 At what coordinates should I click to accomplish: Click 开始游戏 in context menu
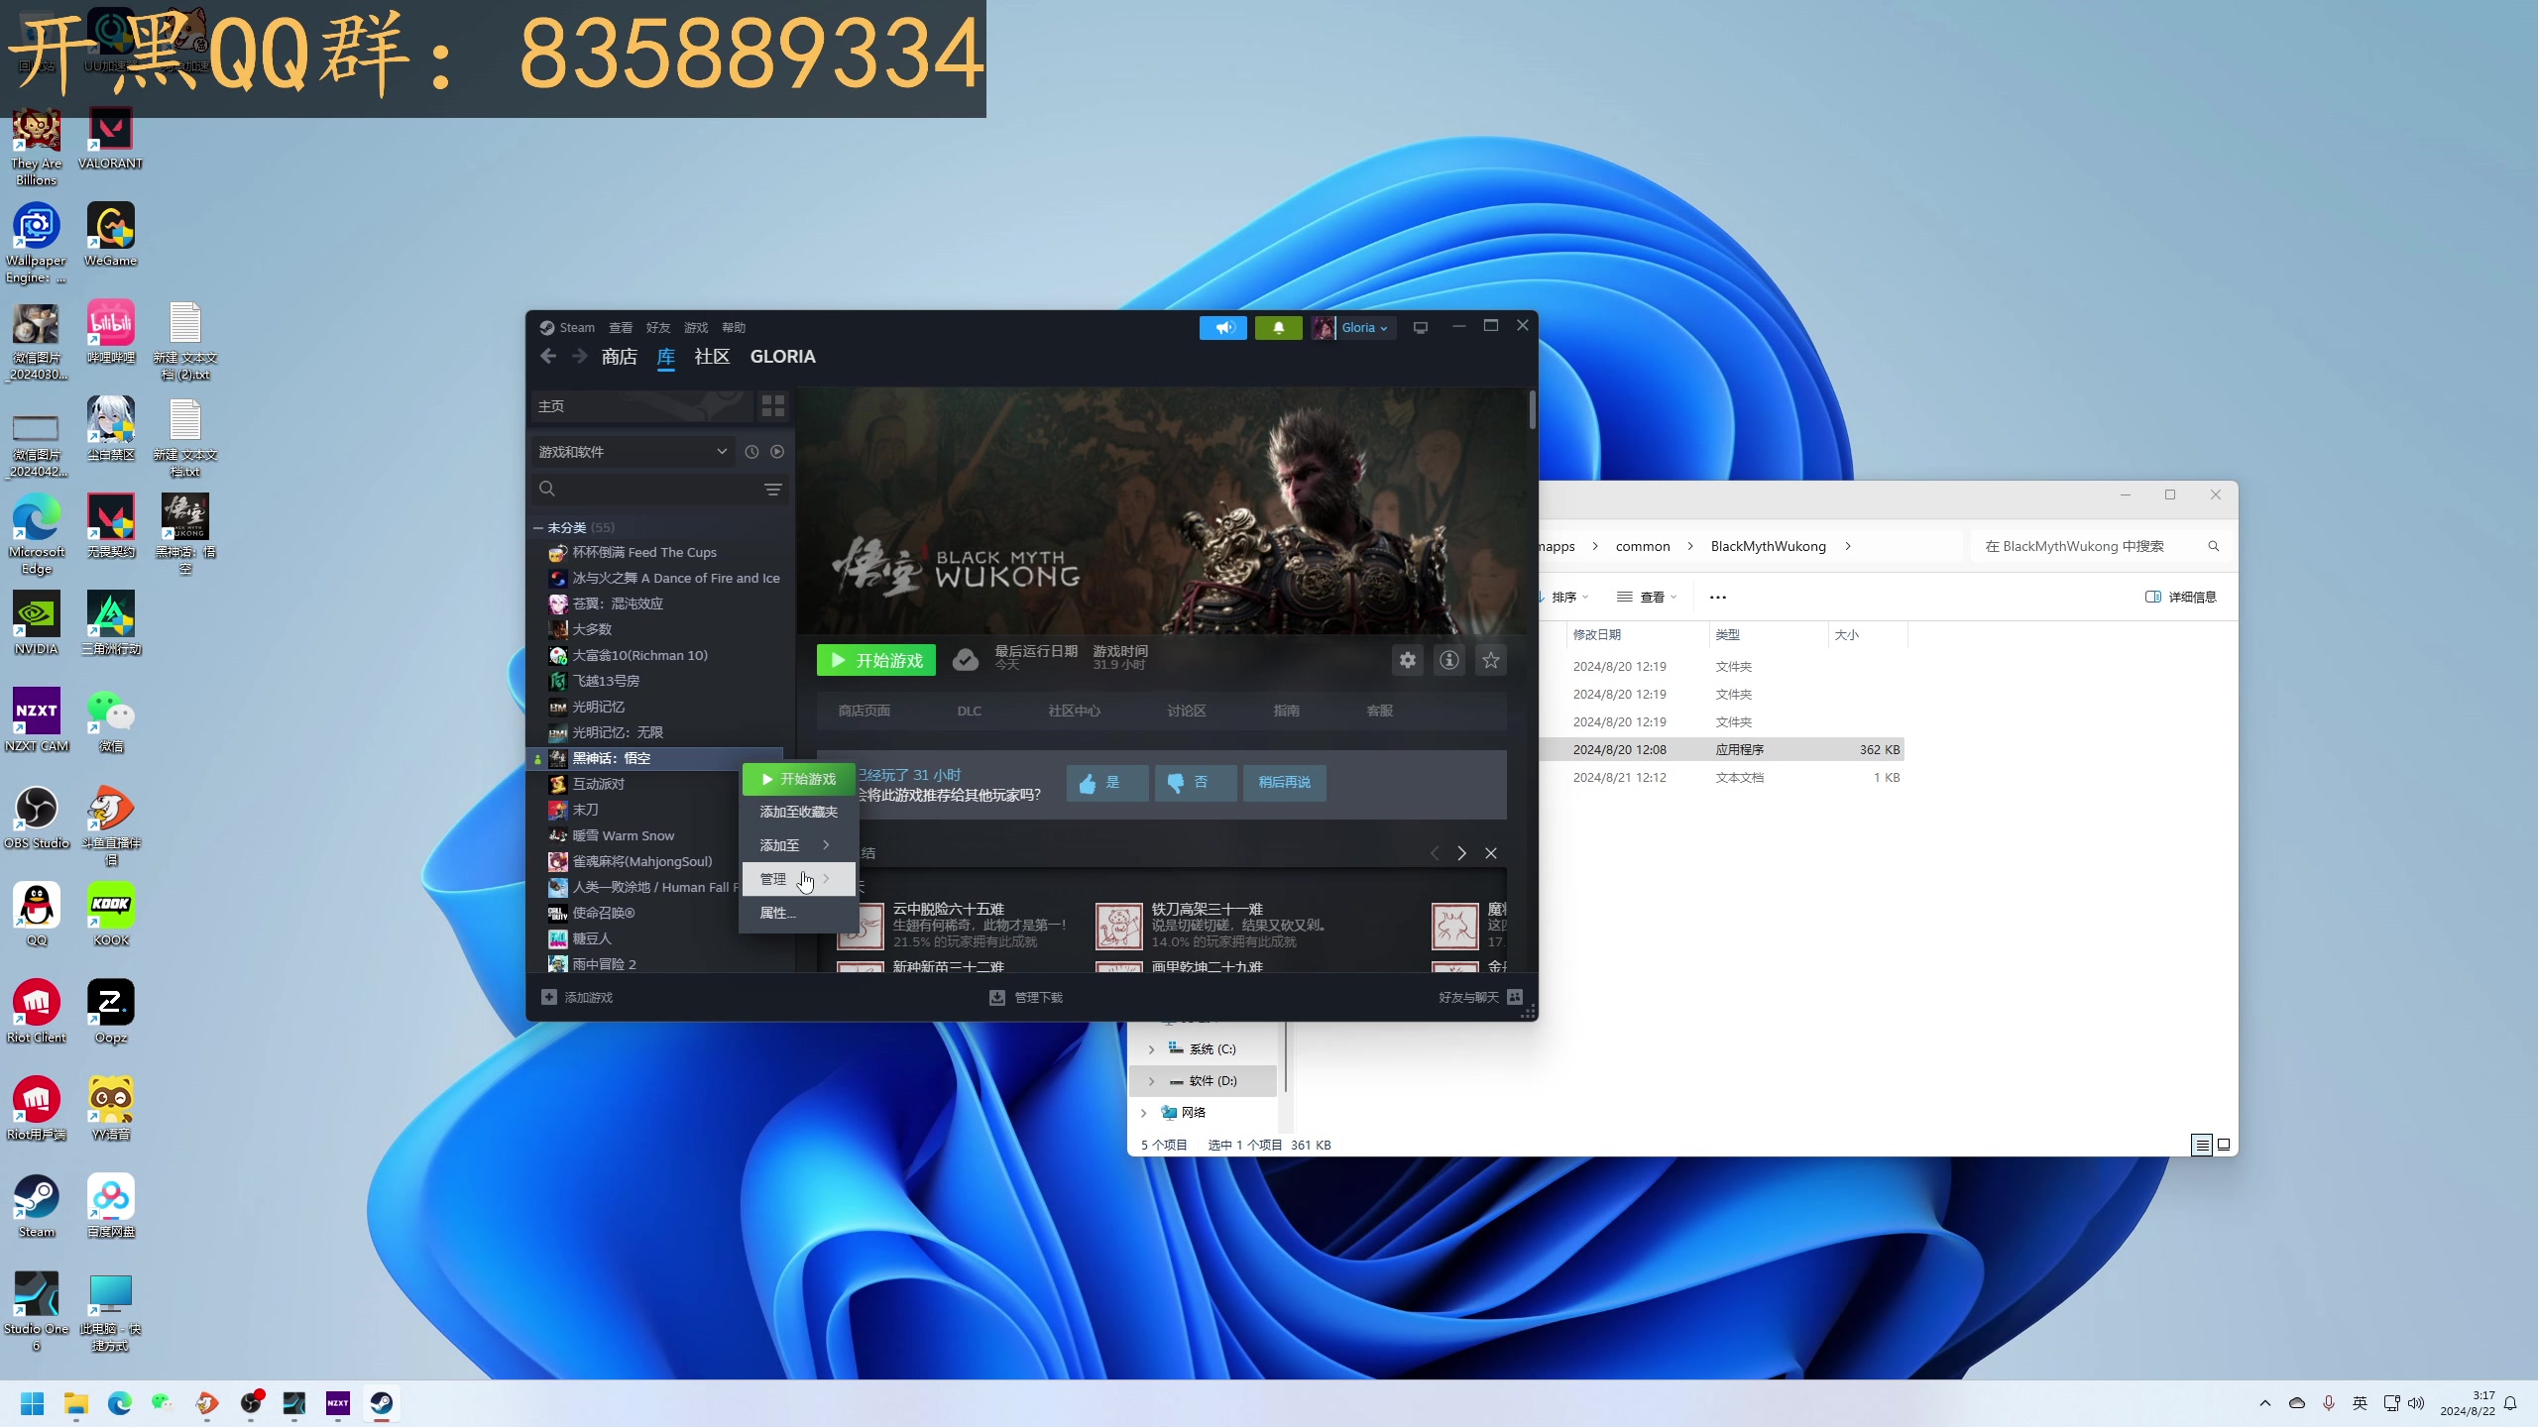[x=798, y=779]
